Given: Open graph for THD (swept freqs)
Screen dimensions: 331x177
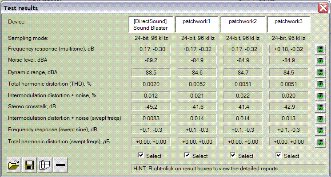Looking at the screenshot, I should pos(320,142).
